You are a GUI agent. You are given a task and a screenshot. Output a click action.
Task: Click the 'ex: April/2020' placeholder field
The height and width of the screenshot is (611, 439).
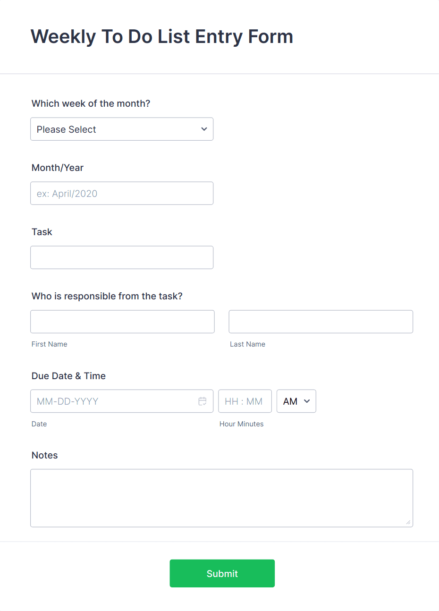tap(122, 193)
